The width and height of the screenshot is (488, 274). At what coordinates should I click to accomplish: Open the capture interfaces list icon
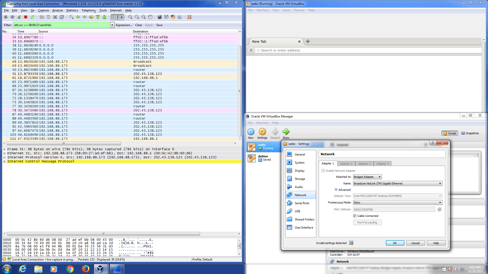[x=6, y=17]
